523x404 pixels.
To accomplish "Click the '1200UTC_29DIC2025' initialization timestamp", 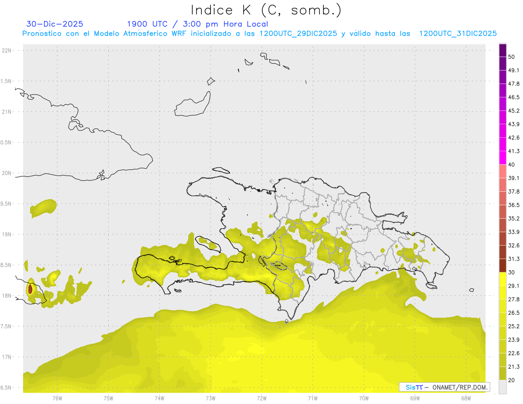I will [x=298, y=34].
